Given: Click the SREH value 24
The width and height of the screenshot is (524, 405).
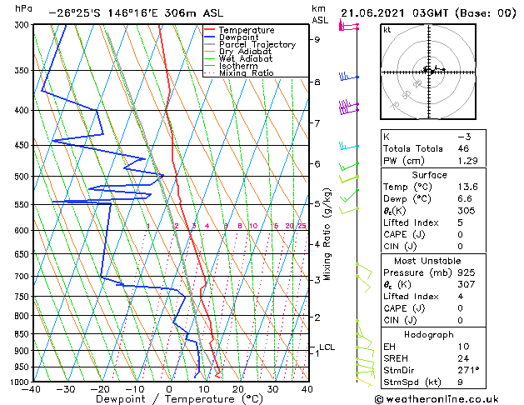Looking at the screenshot, I should (463, 358).
